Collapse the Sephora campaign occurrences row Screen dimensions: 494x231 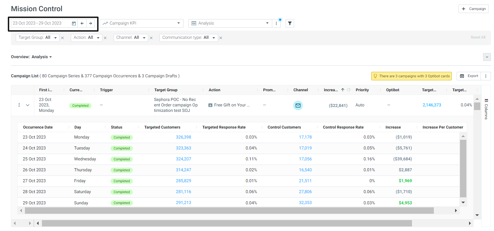coord(28,105)
